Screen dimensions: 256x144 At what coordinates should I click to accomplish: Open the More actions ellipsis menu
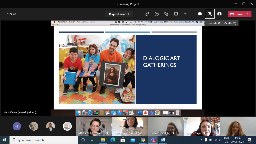pyautogui.click(x=185, y=14)
